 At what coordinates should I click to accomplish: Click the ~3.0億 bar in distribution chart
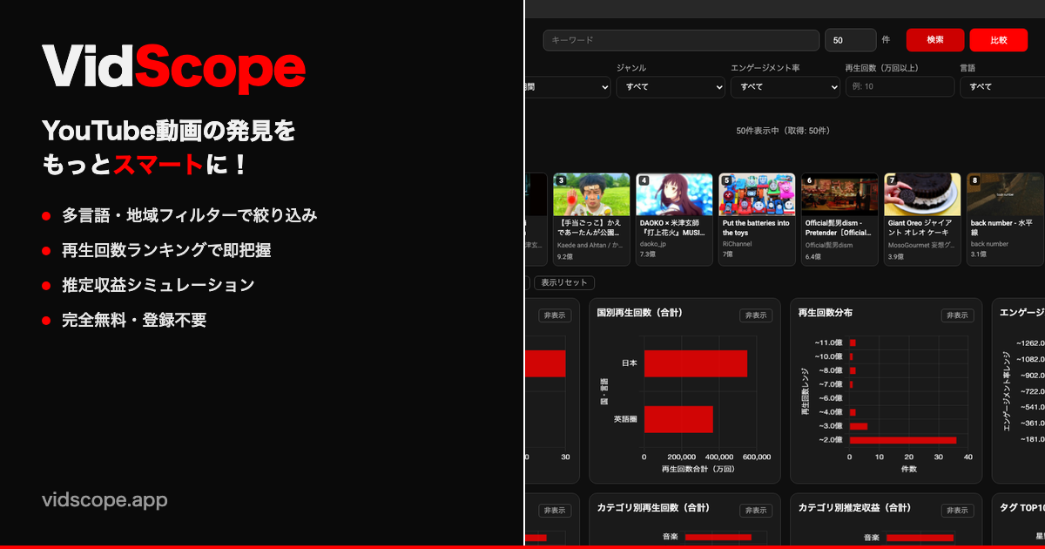click(859, 426)
